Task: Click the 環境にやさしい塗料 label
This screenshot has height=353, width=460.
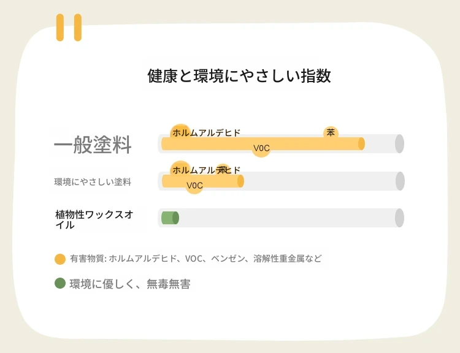Action: coord(93,182)
